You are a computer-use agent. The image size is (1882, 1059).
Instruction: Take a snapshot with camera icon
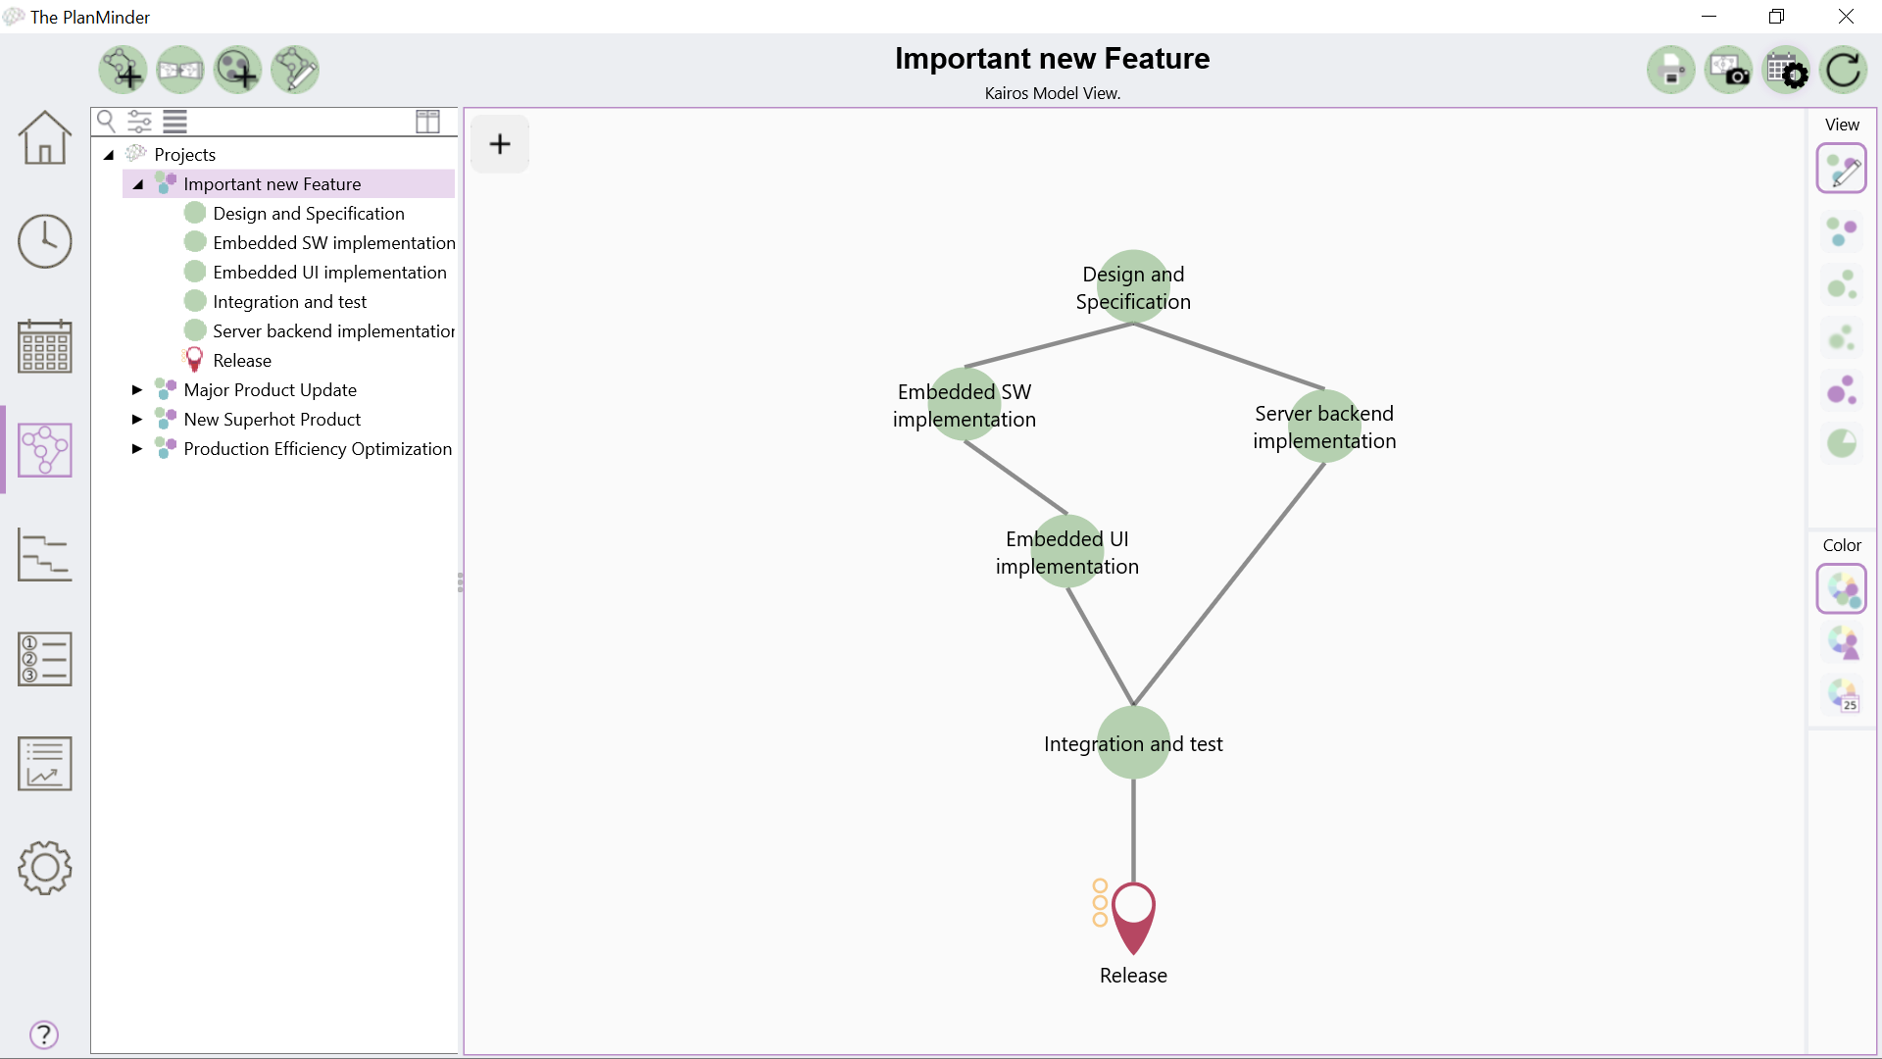[x=1729, y=71]
